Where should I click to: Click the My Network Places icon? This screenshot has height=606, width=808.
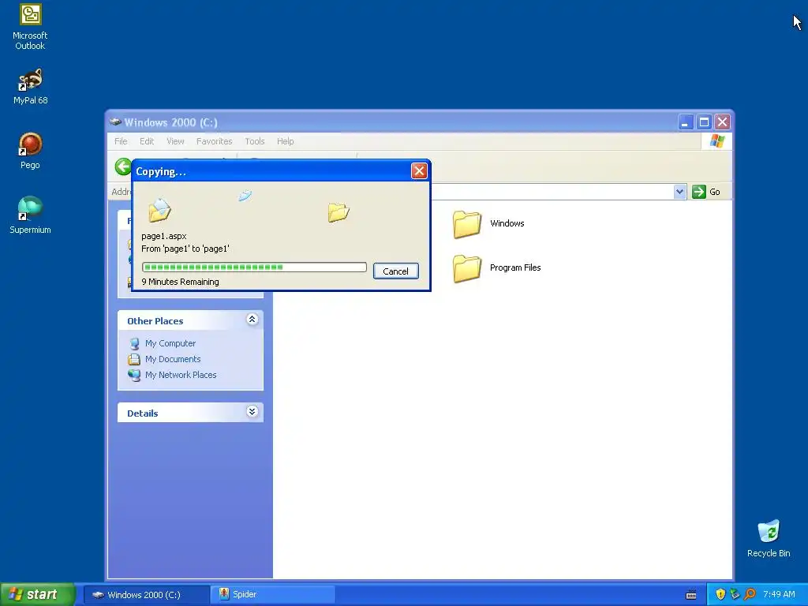click(x=134, y=375)
